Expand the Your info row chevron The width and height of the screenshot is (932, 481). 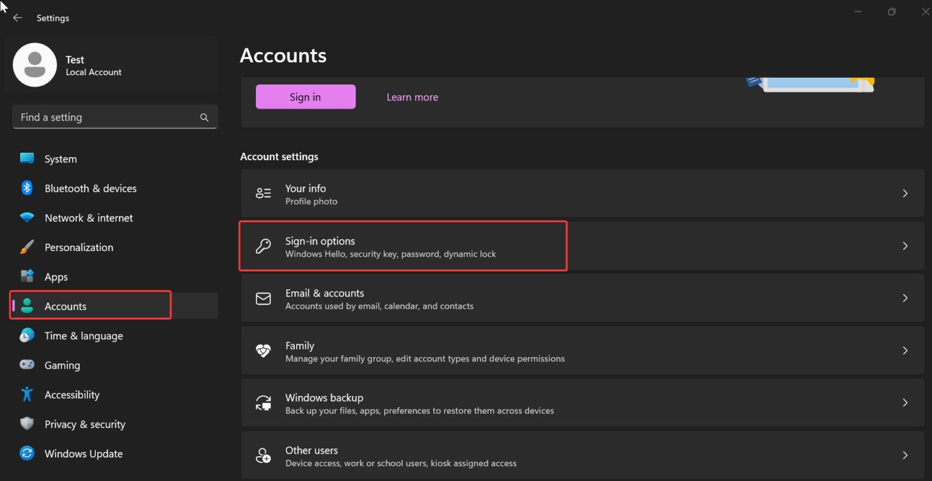[905, 193]
